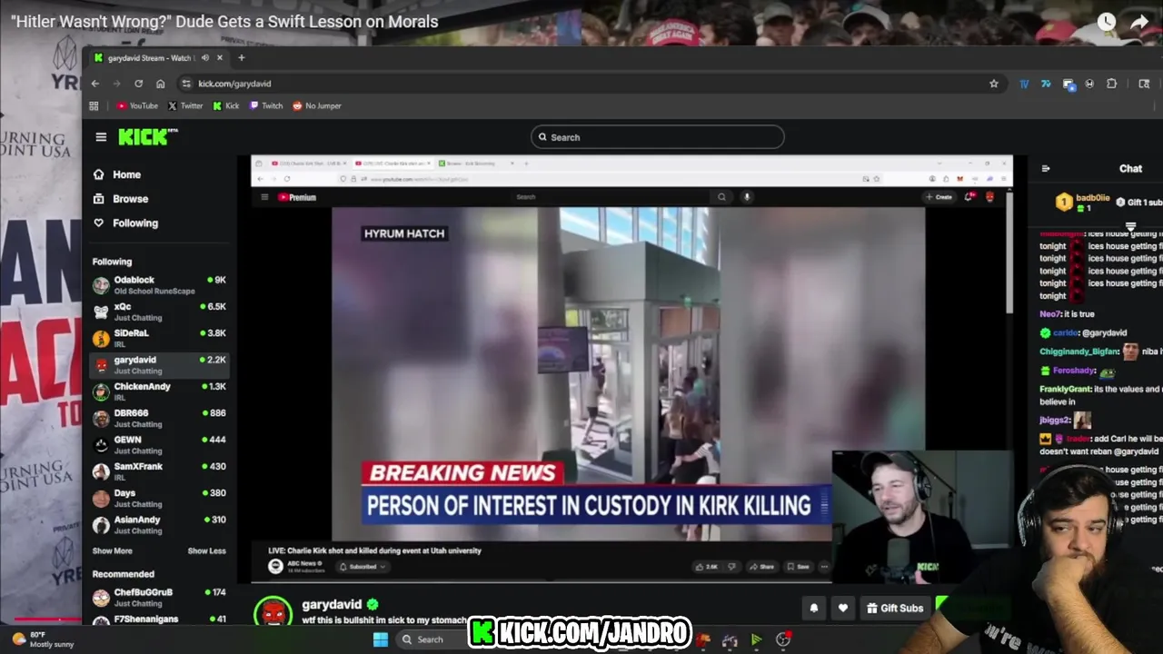
Task: Open the Days channel
Action: pyautogui.click(x=159, y=498)
